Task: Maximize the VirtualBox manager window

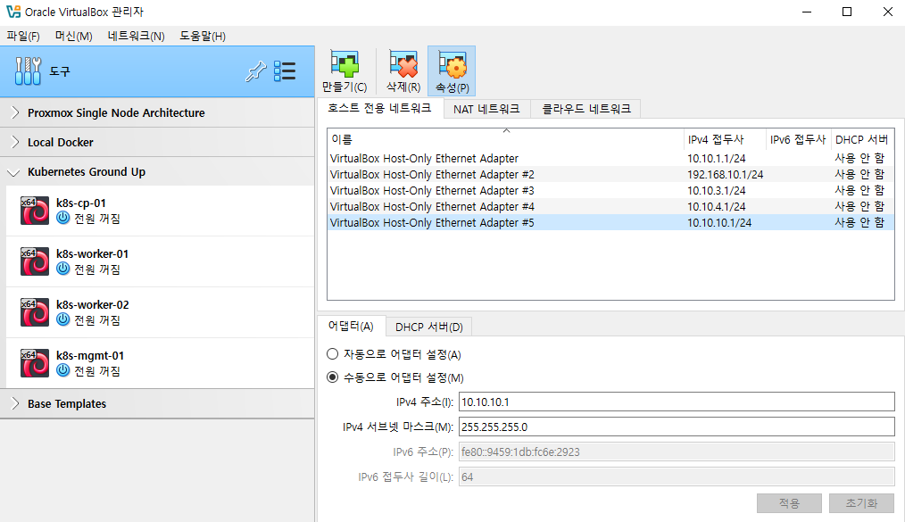Action: tap(847, 12)
